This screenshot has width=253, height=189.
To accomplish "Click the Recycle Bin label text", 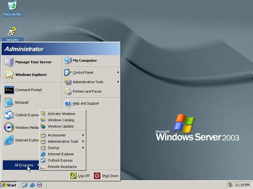I will [12, 14].
